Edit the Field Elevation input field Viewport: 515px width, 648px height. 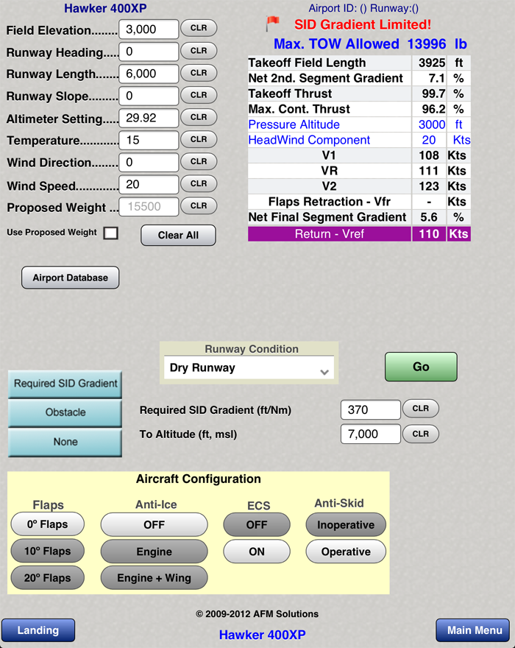(149, 29)
